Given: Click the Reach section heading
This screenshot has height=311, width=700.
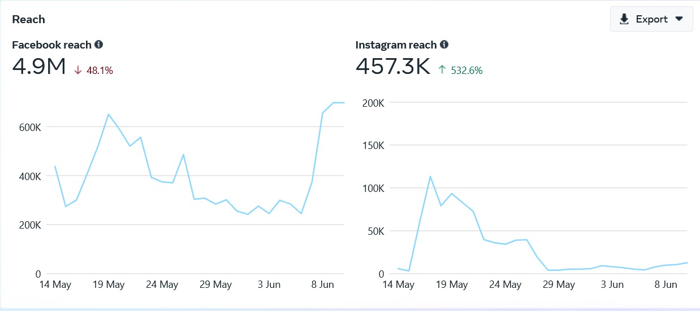Looking at the screenshot, I should click(28, 19).
